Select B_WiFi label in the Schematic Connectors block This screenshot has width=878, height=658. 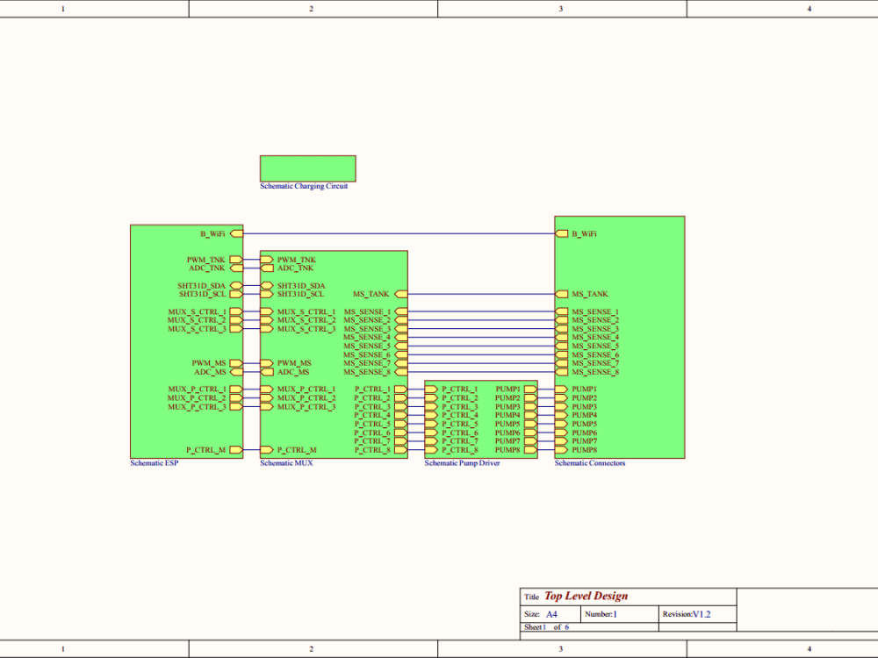pyautogui.click(x=585, y=234)
